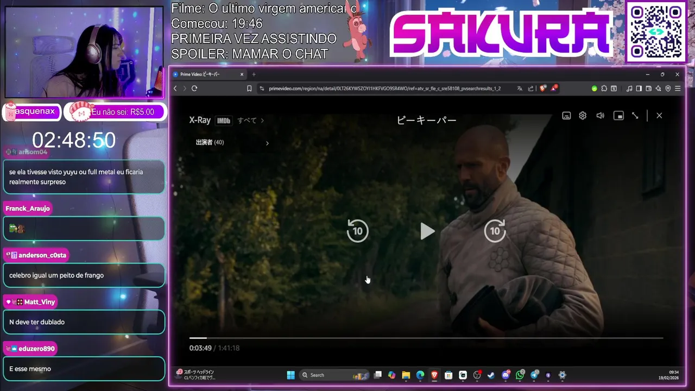
Task: Open player settings gear icon
Action: pos(583,116)
